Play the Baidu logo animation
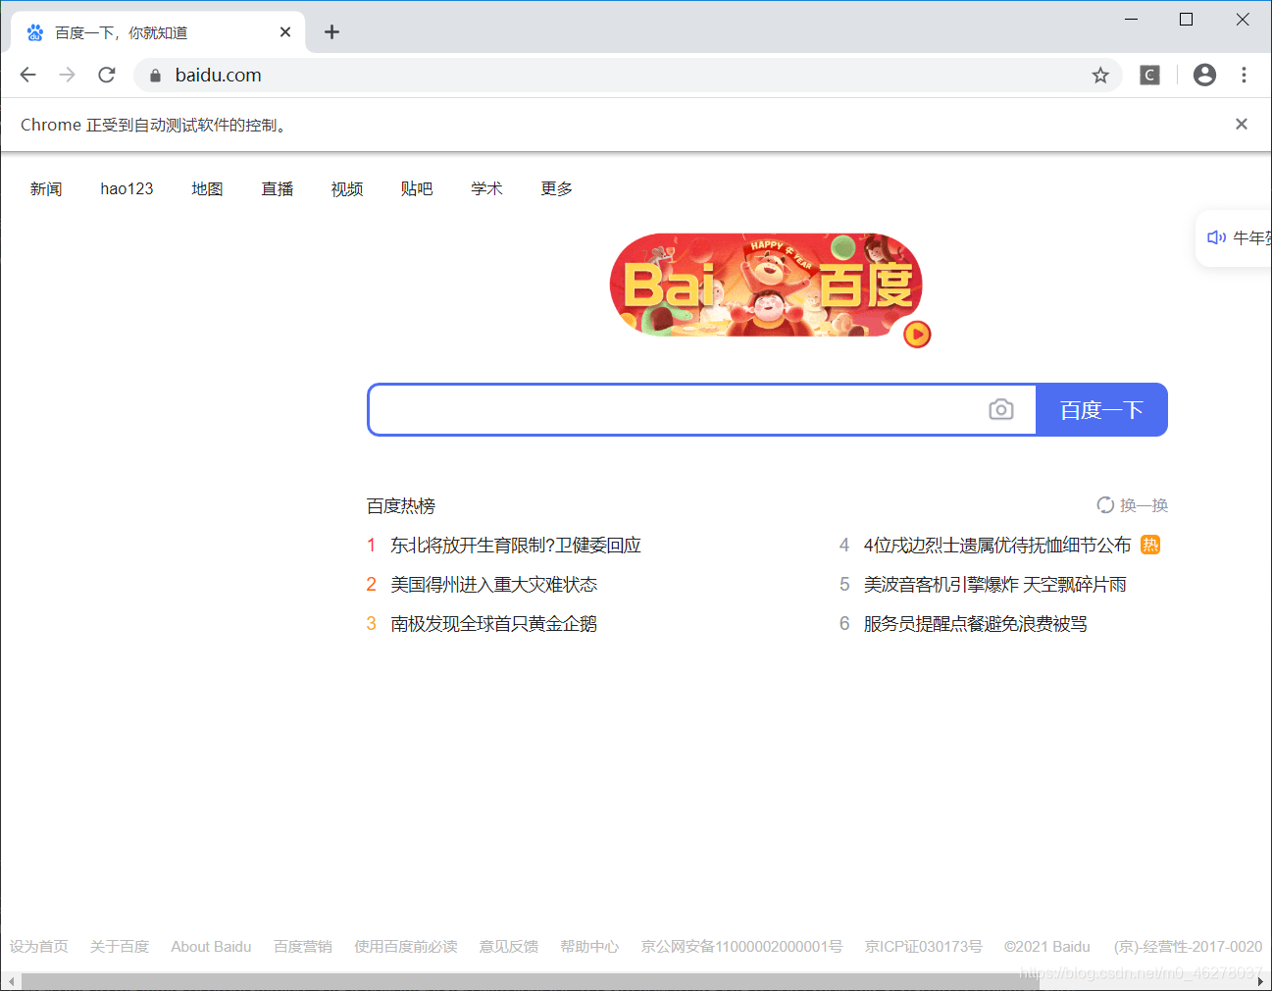Viewport: 1272px width, 991px height. (917, 335)
